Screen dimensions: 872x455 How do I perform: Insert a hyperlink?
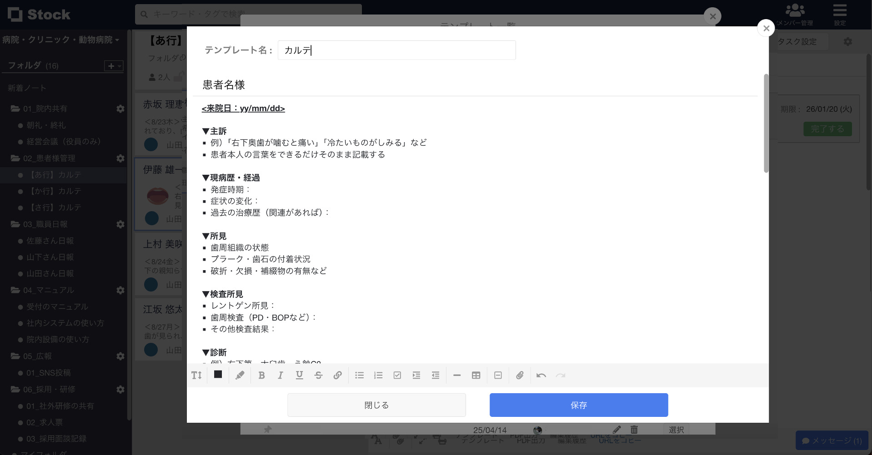point(338,375)
